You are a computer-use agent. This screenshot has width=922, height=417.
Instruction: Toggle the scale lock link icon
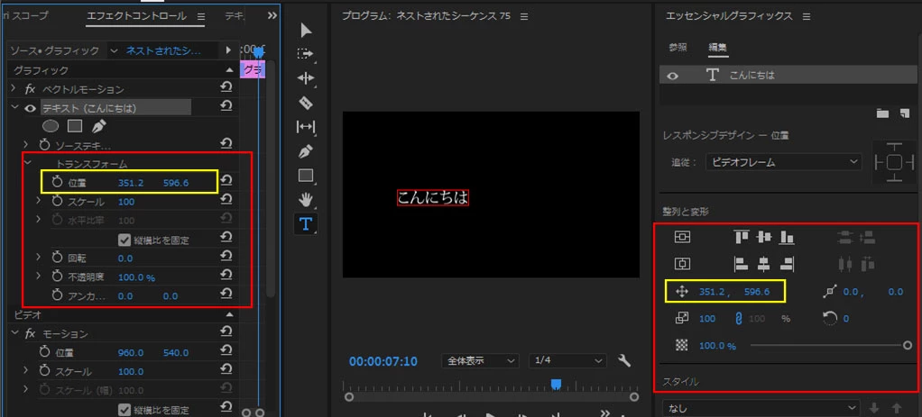[x=739, y=318]
